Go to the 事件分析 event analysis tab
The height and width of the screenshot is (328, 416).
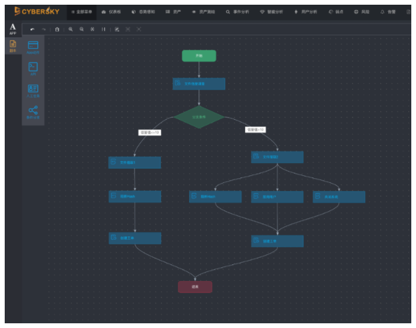(x=237, y=12)
